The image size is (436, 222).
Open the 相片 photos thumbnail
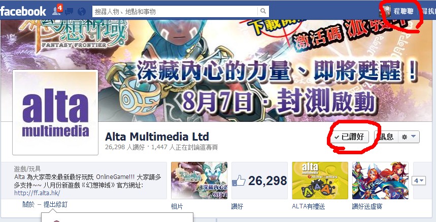pyautogui.click(x=199, y=181)
